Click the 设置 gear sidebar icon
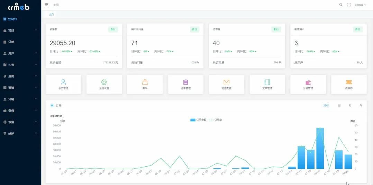This screenshot has width=373, height=185. (x=5, y=122)
